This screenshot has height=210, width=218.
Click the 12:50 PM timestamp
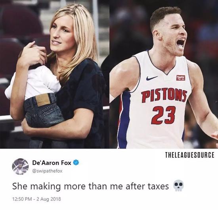[22, 199]
